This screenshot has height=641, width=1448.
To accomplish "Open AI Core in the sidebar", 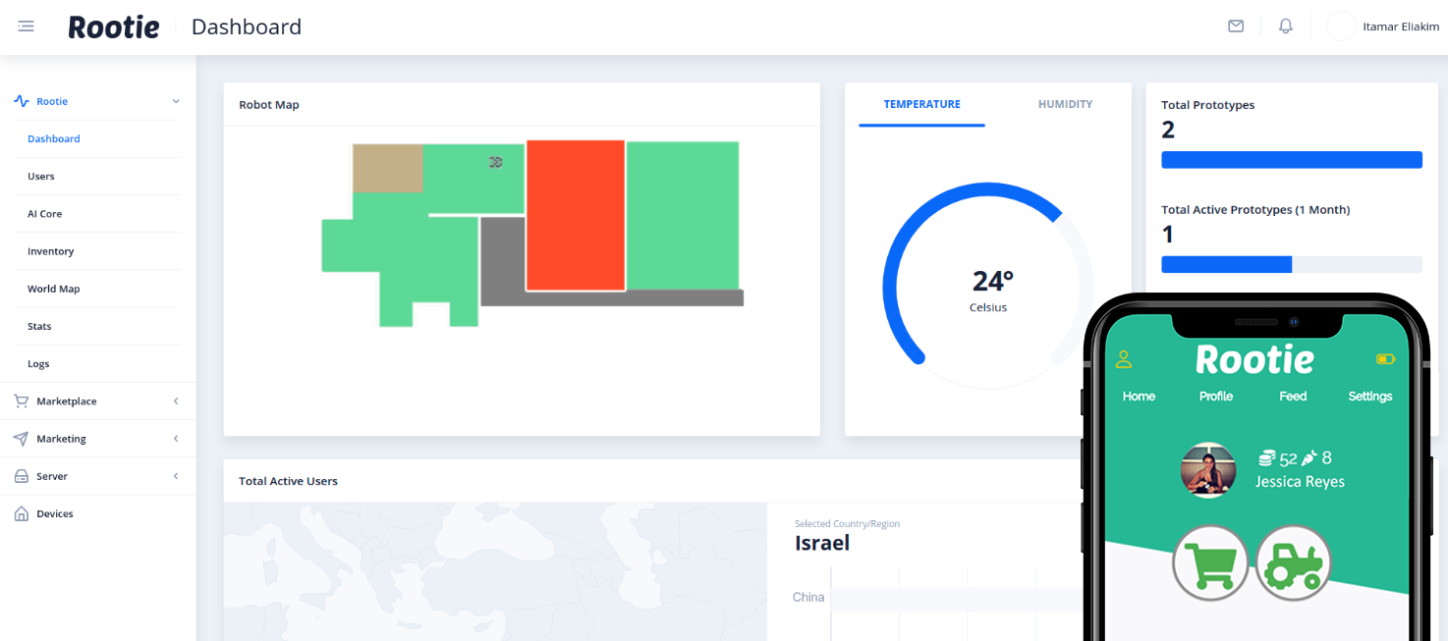I will (x=45, y=214).
